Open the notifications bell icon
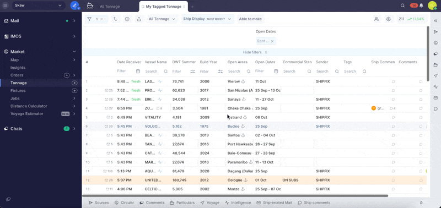 coord(421,6)
